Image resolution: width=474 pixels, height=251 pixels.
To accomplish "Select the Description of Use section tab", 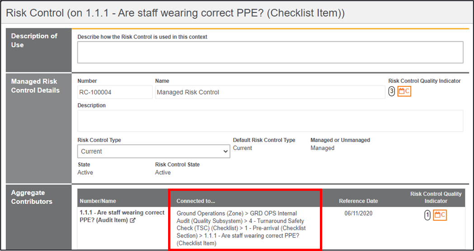I will (x=34, y=40).
